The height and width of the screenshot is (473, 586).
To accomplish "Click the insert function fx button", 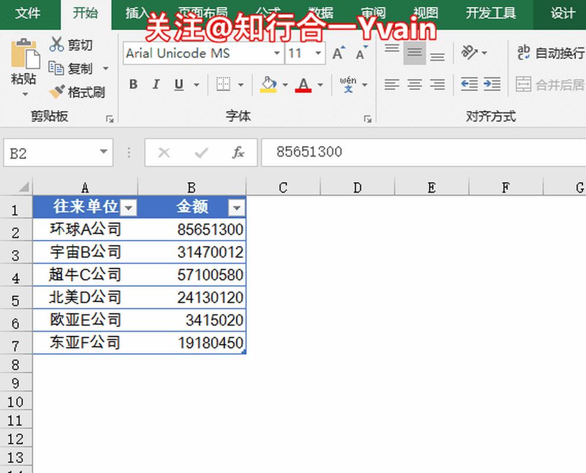I will [238, 153].
